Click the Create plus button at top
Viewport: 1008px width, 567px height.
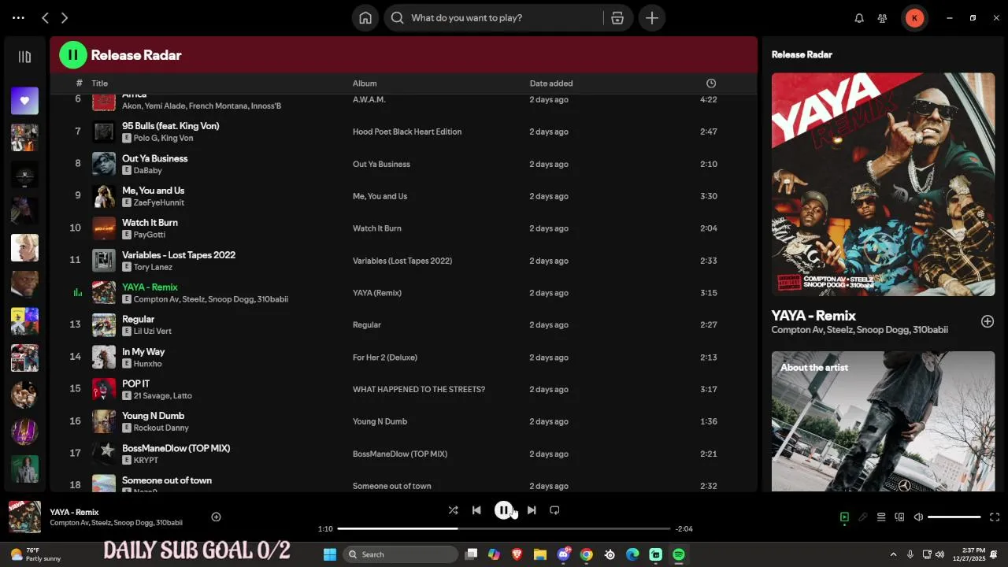click(652, 17)
